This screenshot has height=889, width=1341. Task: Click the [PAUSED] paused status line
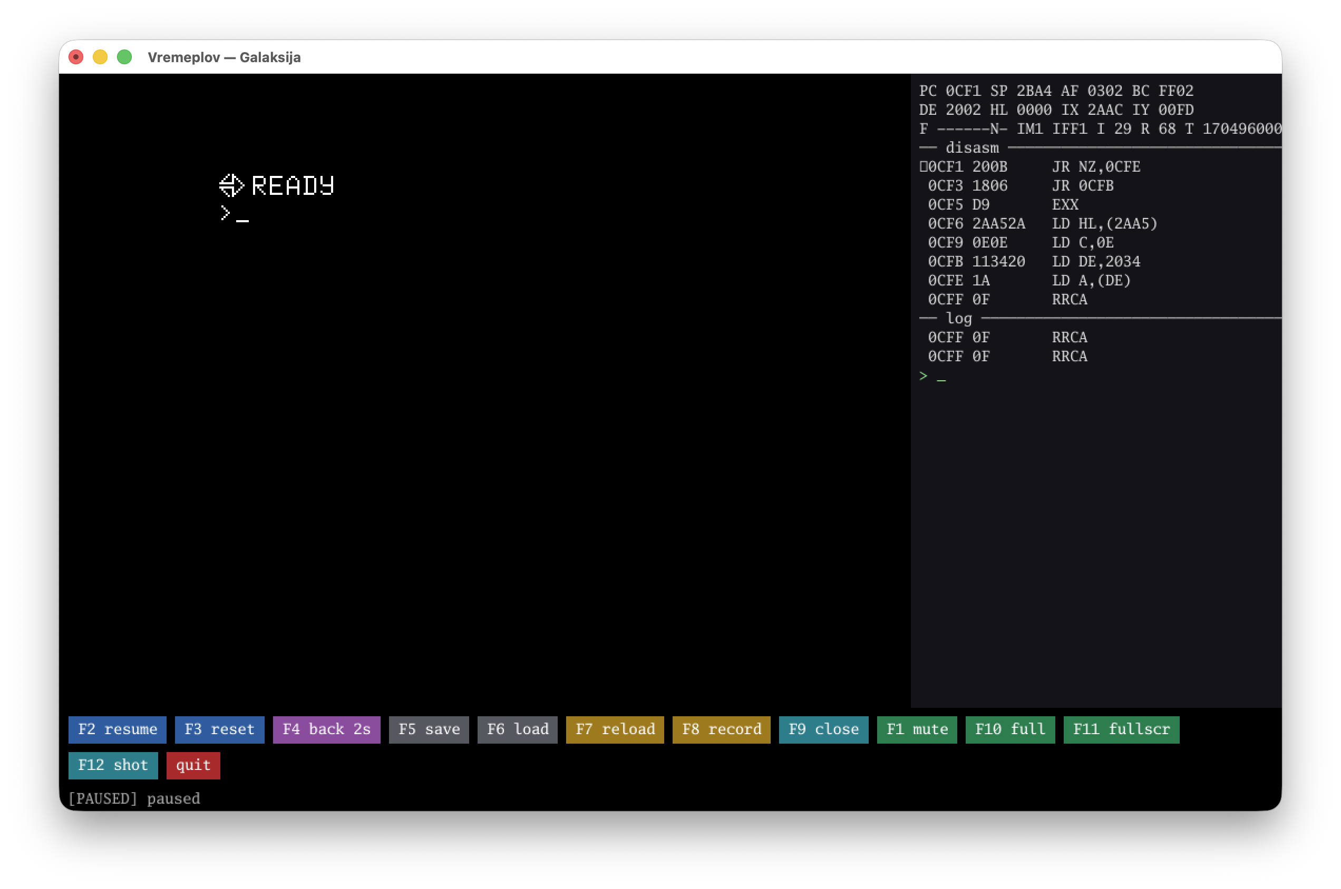134,799
